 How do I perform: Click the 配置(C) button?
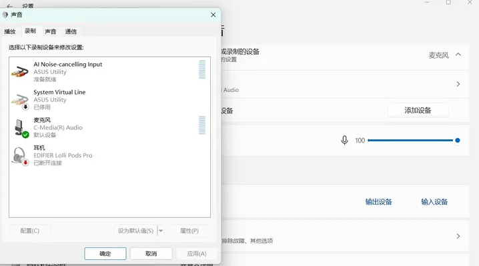(30, 231)
